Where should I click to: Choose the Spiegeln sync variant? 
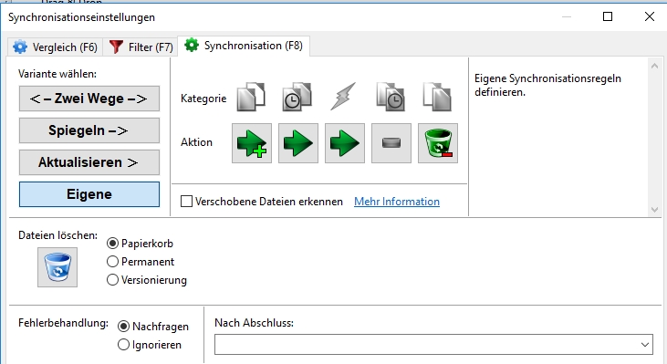pos(89,130)
